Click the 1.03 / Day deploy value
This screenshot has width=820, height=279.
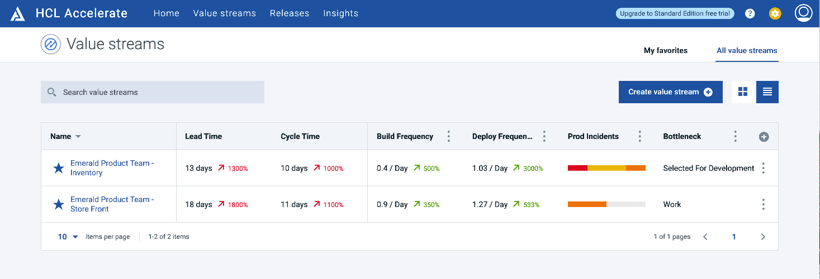(490, 168)
